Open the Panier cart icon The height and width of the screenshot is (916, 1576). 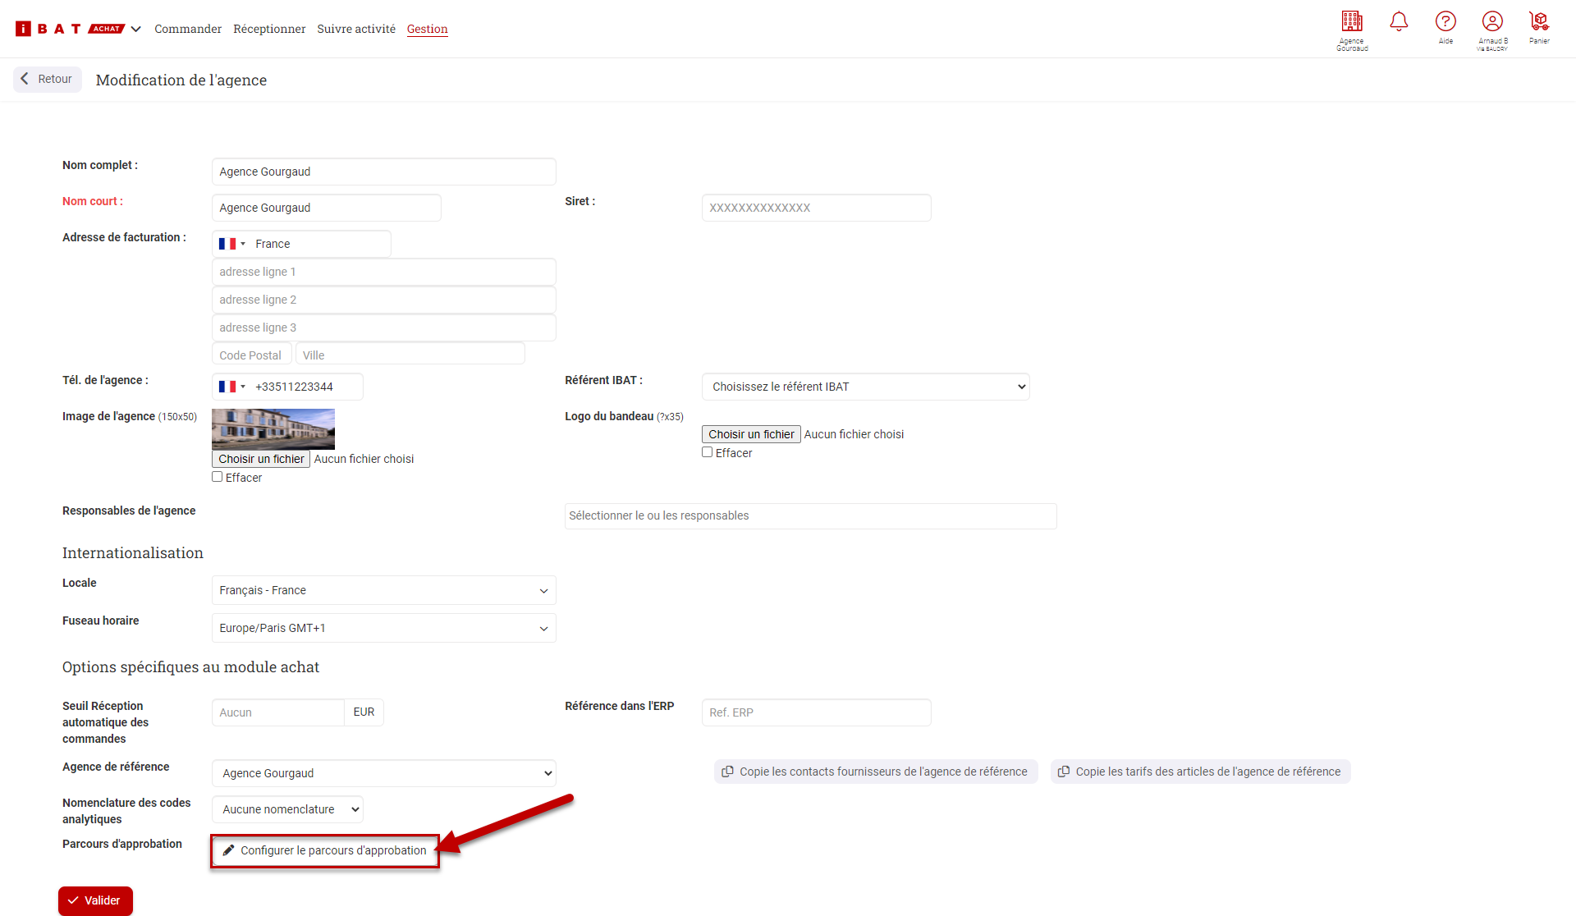[1539, 21]
